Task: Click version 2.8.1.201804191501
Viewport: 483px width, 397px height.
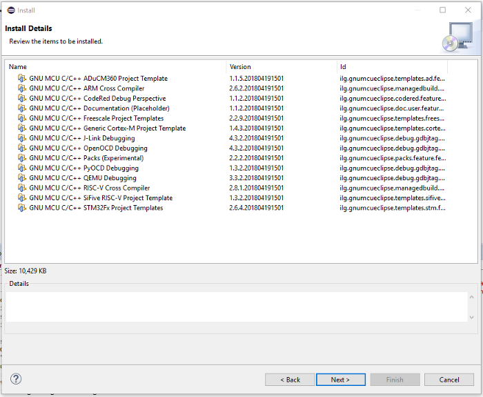Action: click(x=256, y=188)
